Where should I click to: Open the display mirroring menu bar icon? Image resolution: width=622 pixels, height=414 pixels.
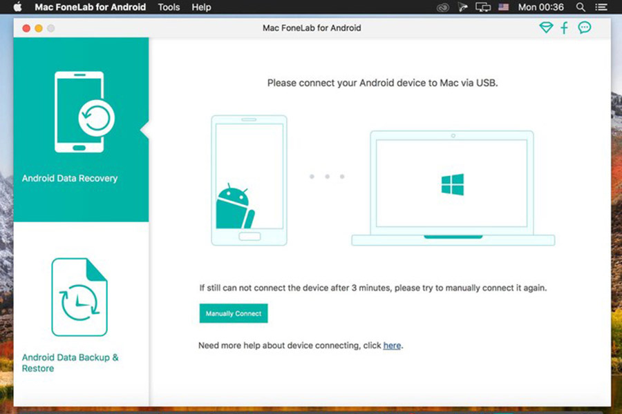coord(483,7)
